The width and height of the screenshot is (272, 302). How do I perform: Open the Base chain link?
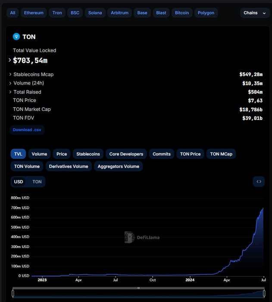pos(142,13)
